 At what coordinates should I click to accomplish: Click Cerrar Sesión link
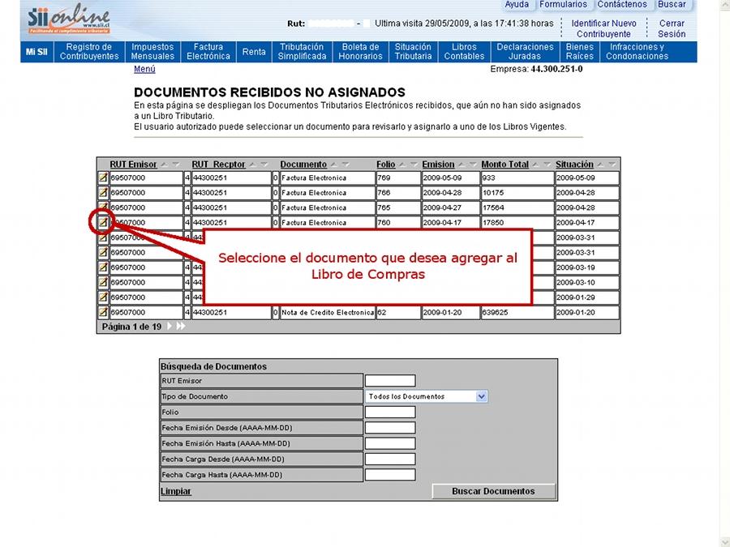(x=672, y=28)
